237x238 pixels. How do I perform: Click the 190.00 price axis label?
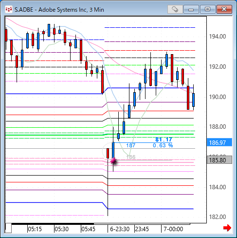218,97
